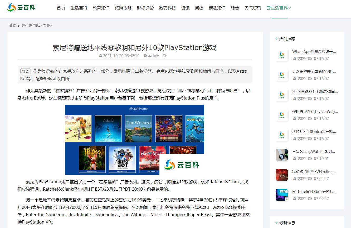Open Fortnite通过Xbox云游戏 article
Screen dimensions: 351x228
coord(314,192)
